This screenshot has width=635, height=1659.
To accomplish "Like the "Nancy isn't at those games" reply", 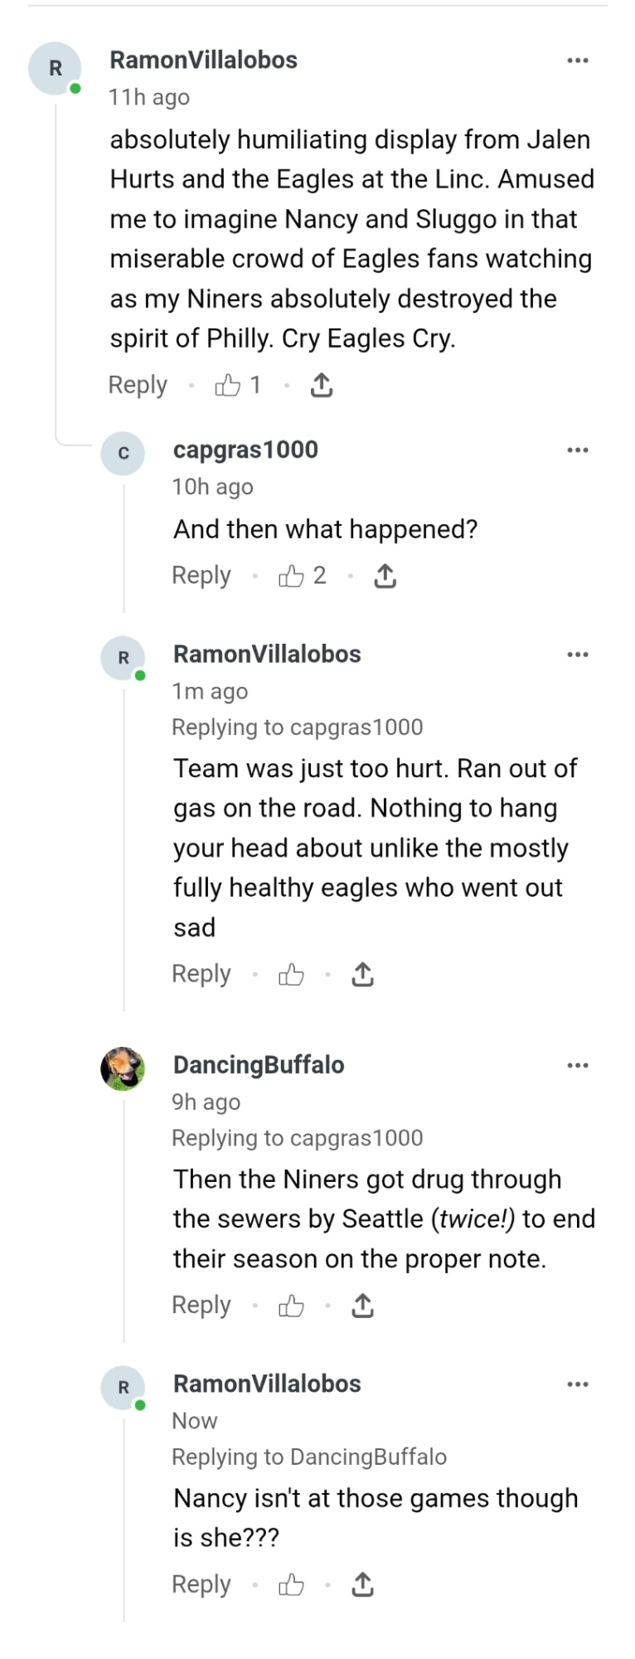I will [291, 1585].
